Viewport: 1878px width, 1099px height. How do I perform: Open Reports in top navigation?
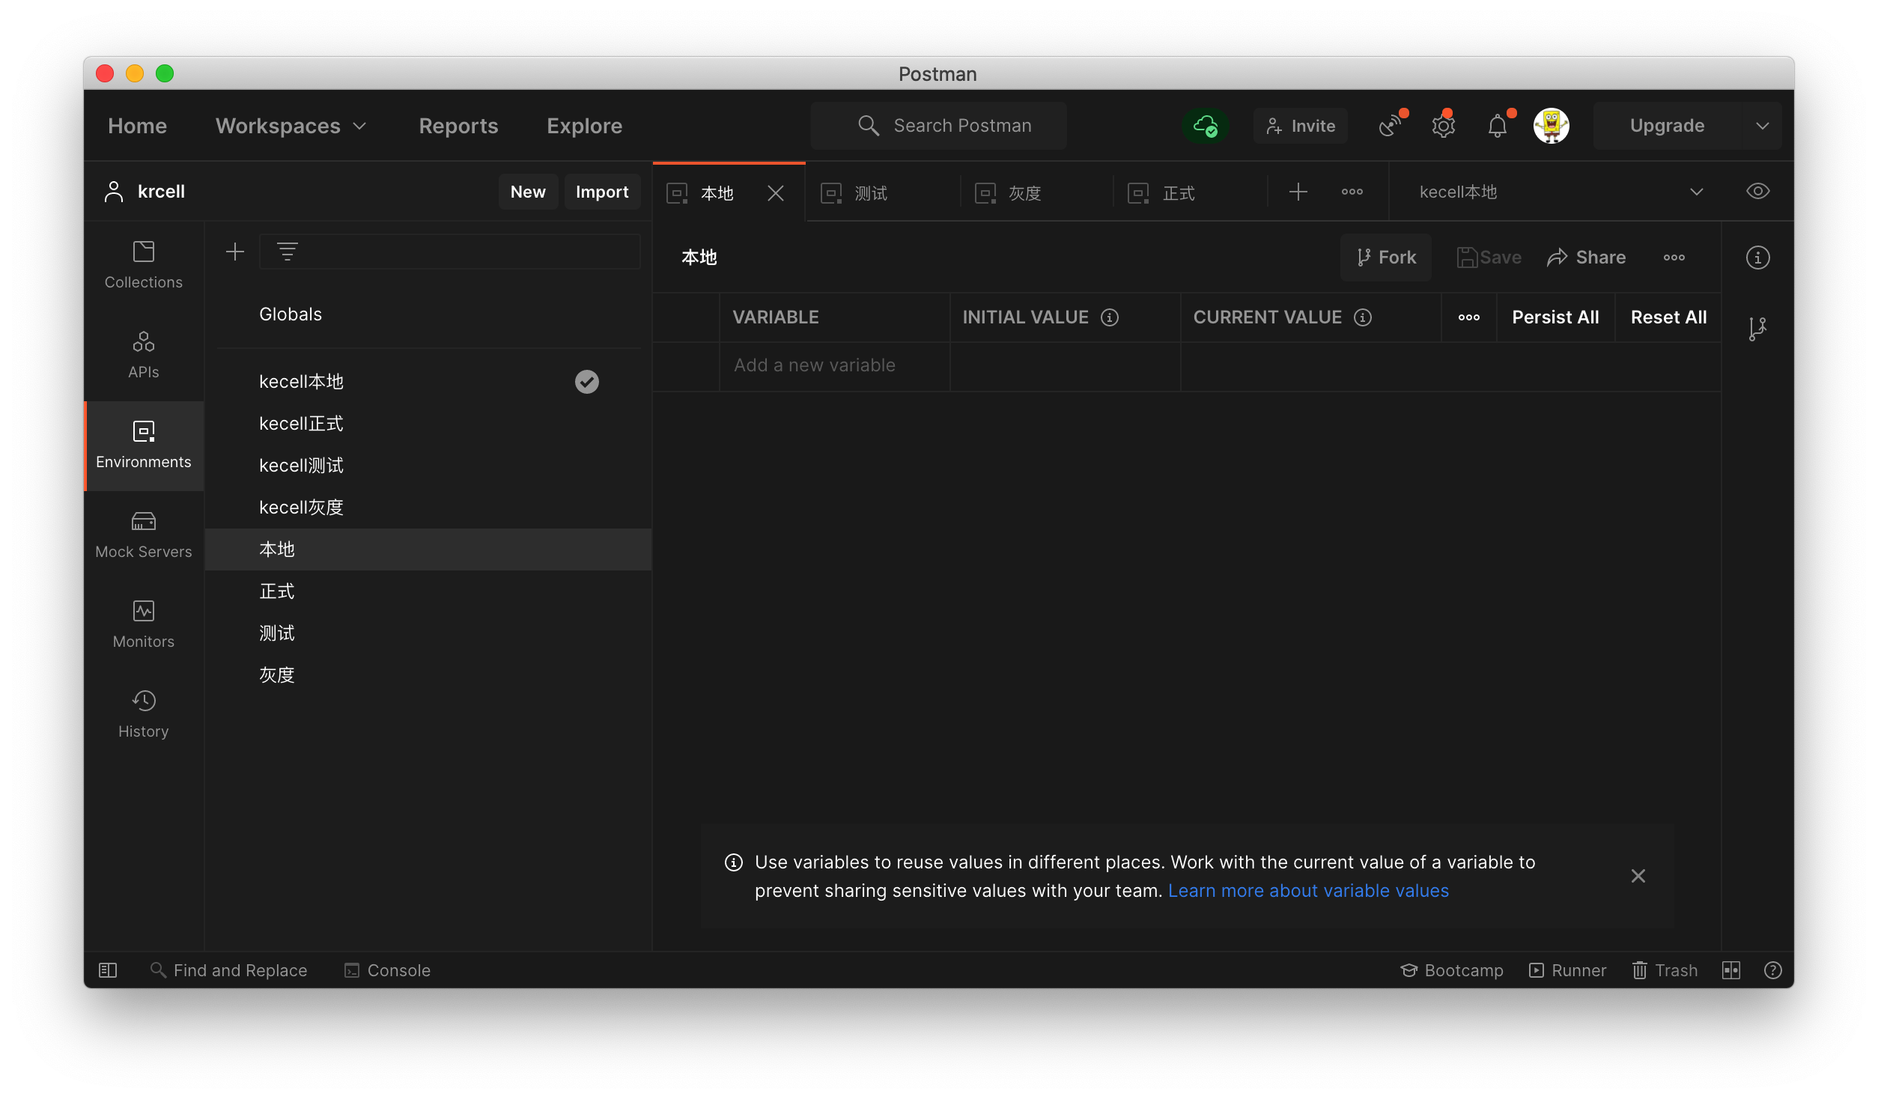458,126
